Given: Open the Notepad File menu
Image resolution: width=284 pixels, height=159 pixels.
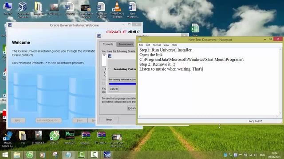Looking at the screenshot, I should tap(141, 45).
